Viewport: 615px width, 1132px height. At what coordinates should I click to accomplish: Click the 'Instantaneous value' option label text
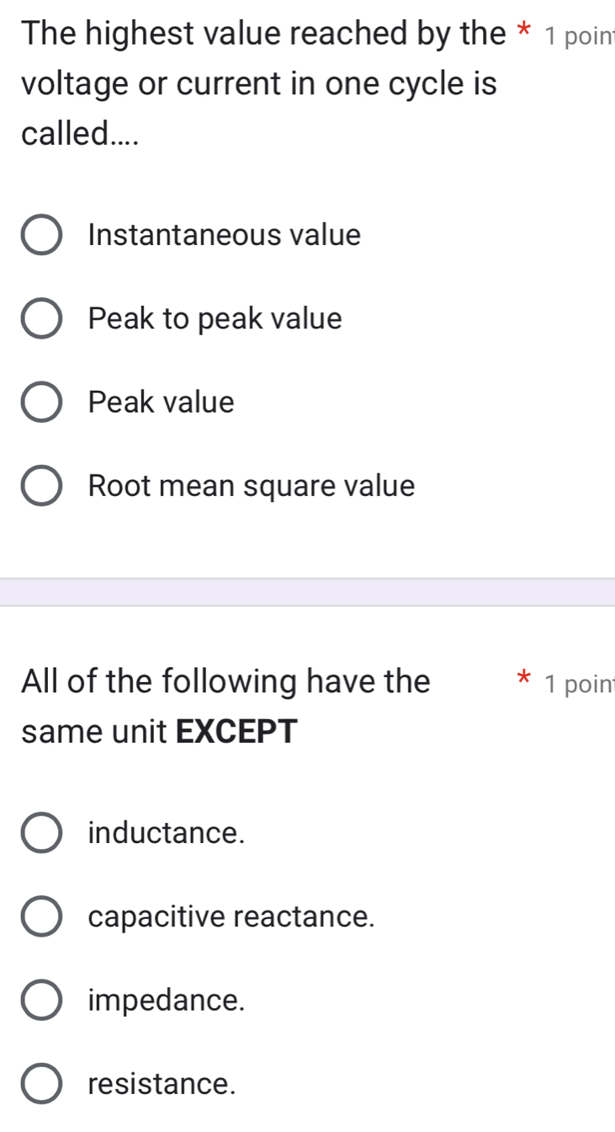pyautogui.click(x=225, y=235)
